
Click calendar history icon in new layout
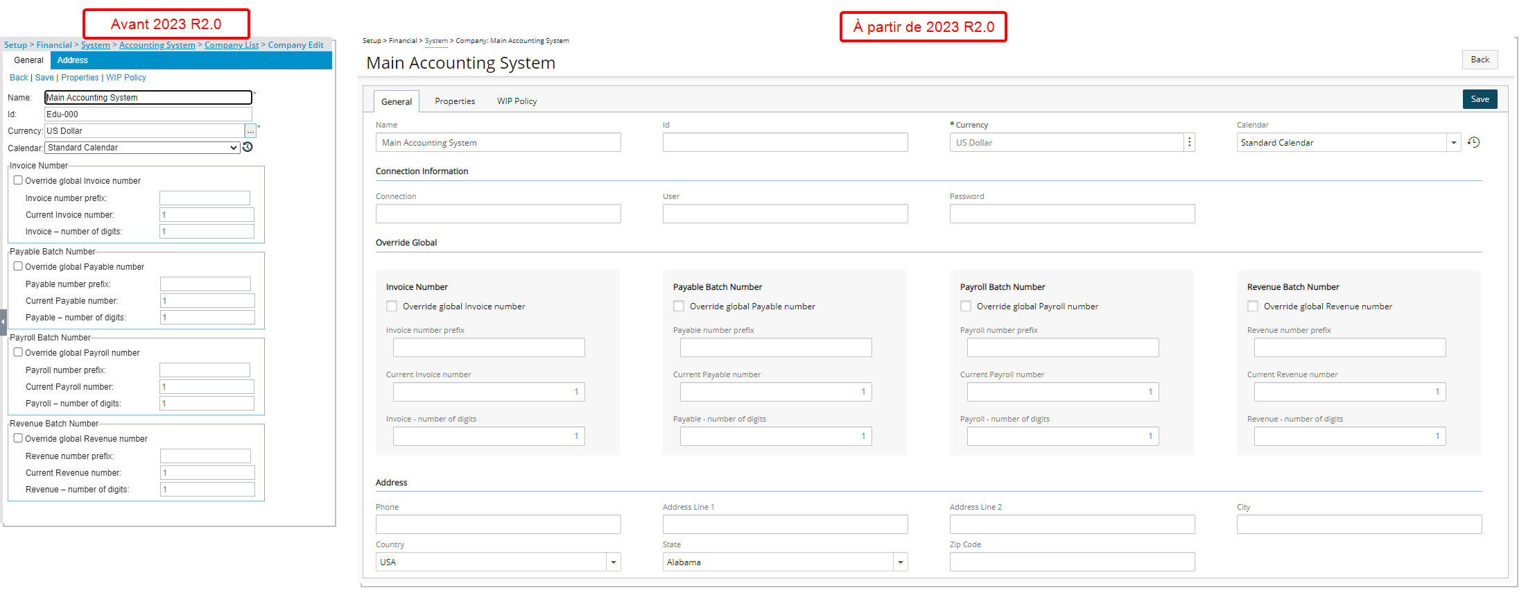[1474, 142]
